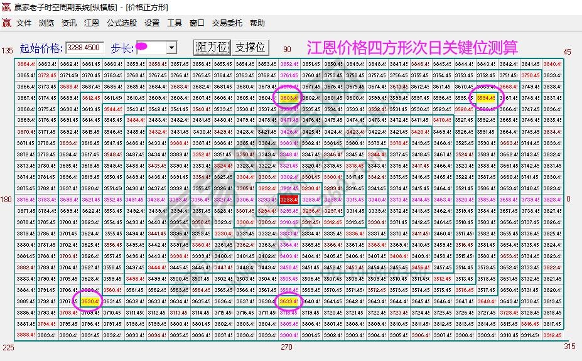This screenshot has height=361, width=582.
Task: Open the 文件 menu
Action: (24, 23)
